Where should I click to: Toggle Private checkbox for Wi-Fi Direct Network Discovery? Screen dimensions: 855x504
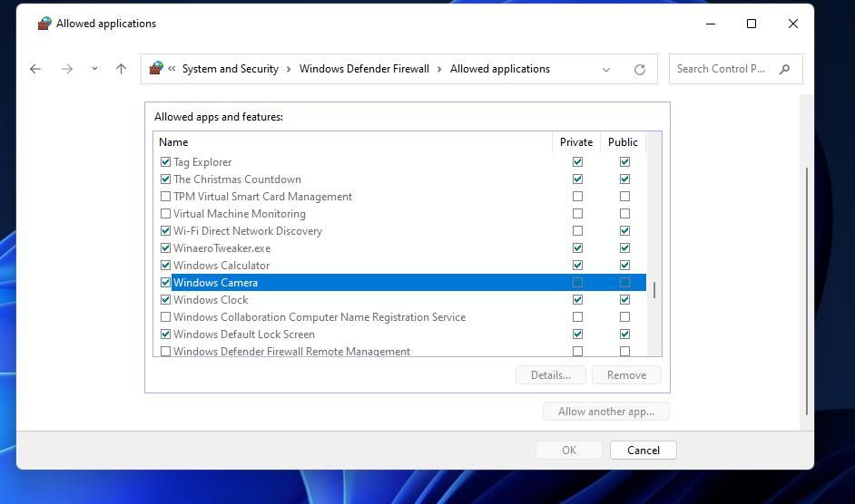point(577,231)
